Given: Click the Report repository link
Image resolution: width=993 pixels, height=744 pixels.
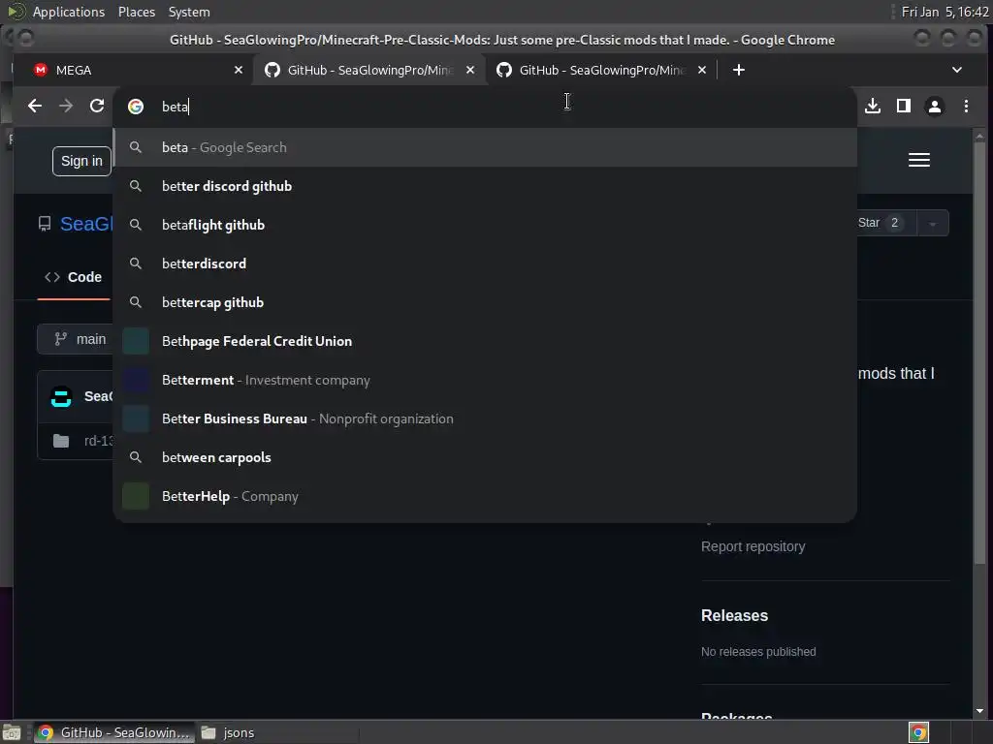Looking at the screenshot, I should point(753,546).
